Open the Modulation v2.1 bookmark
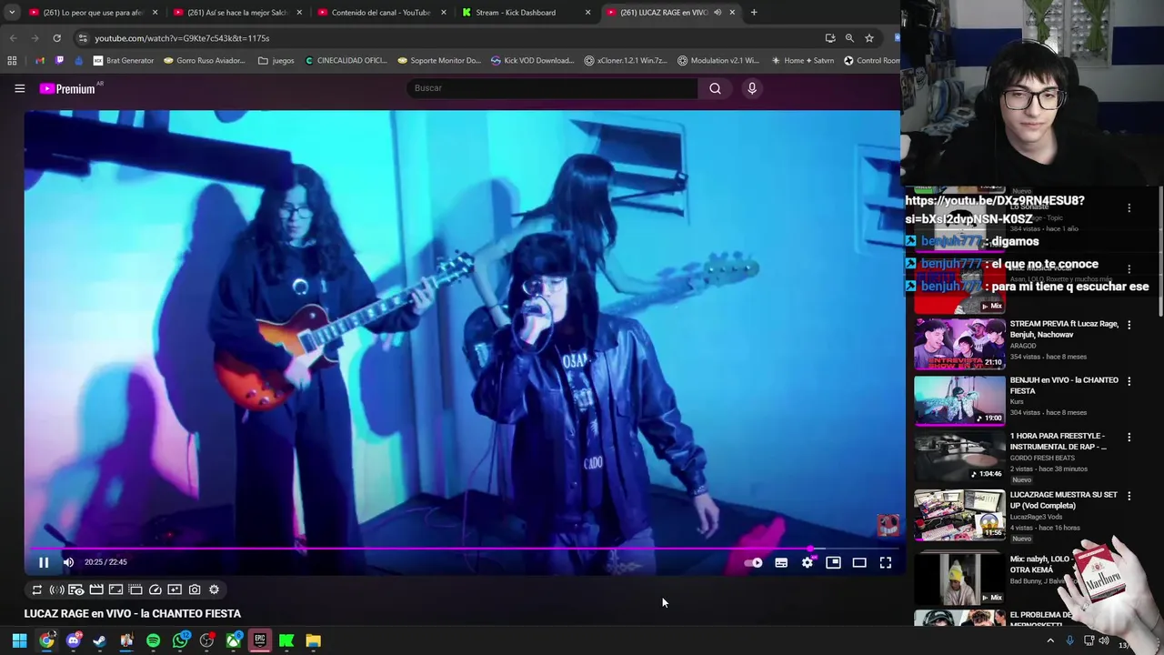The height and width of the screenshot is (655, 1164). pos(718,61)
